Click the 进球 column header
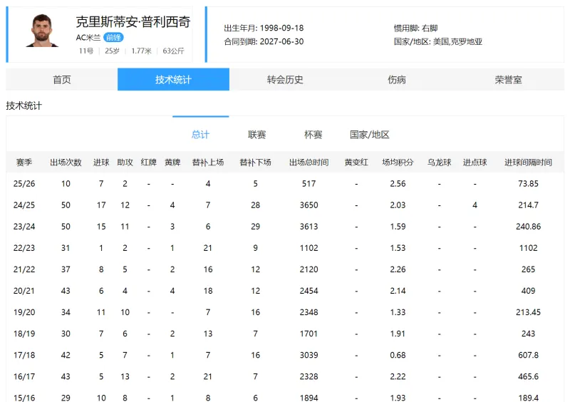 (101, 163)
